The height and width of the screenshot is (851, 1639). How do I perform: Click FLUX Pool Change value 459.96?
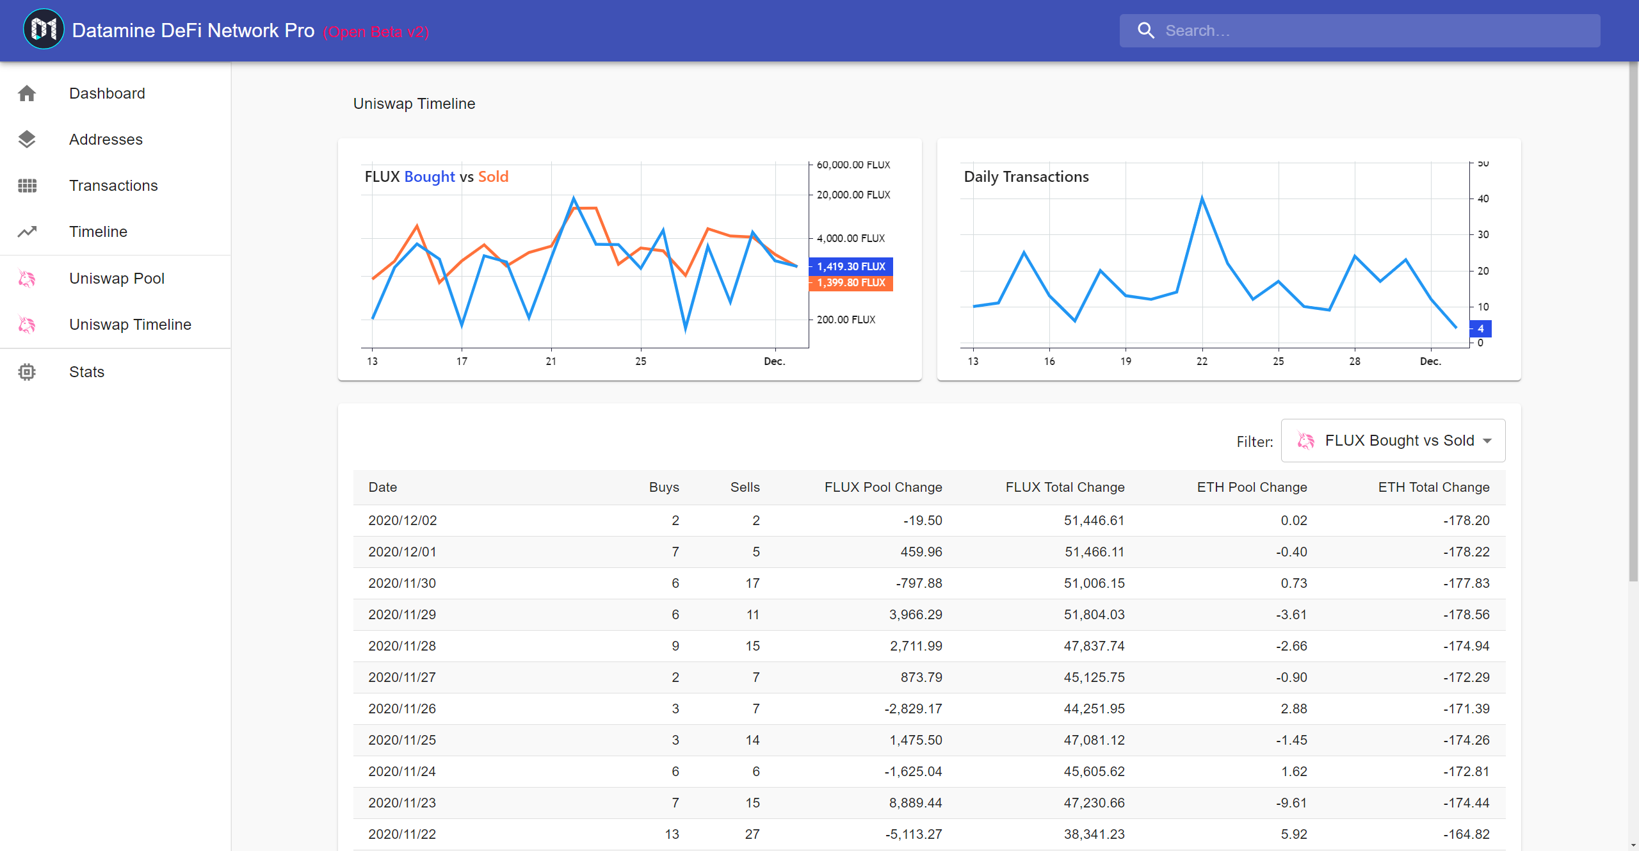tap(921, 552)
